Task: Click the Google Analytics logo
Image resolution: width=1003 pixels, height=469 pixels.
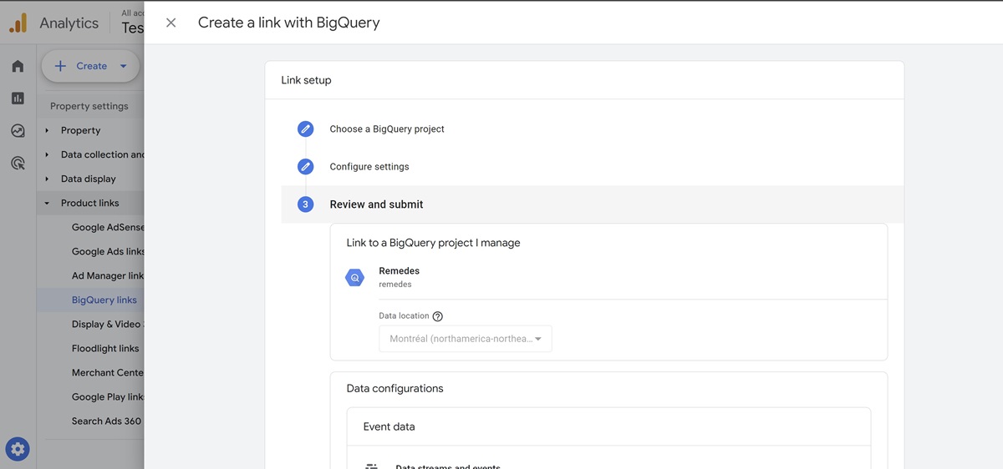Action: click(18, 23)
